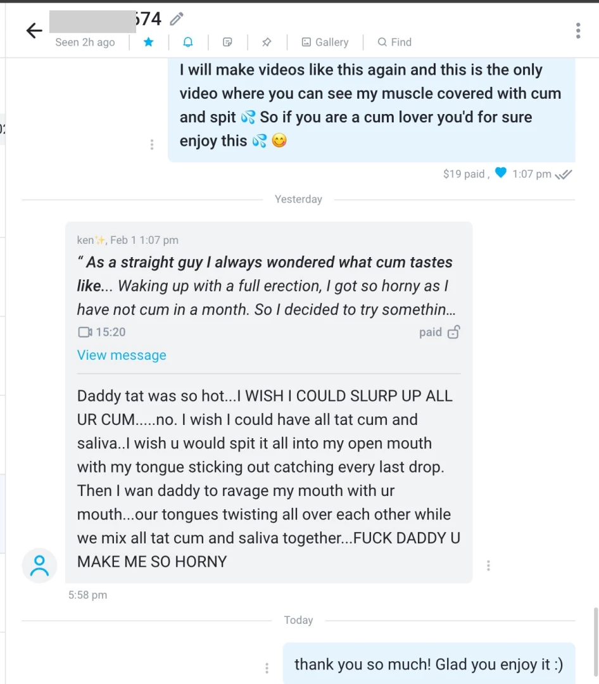Click the video camera icon on the paid message
Viewport: 599px width, 684px height.
(x=84, y=332)
